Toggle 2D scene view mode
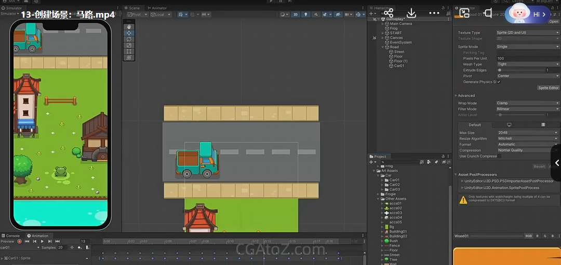The height and width of the screenshot is (265, 561). [295, 15]
